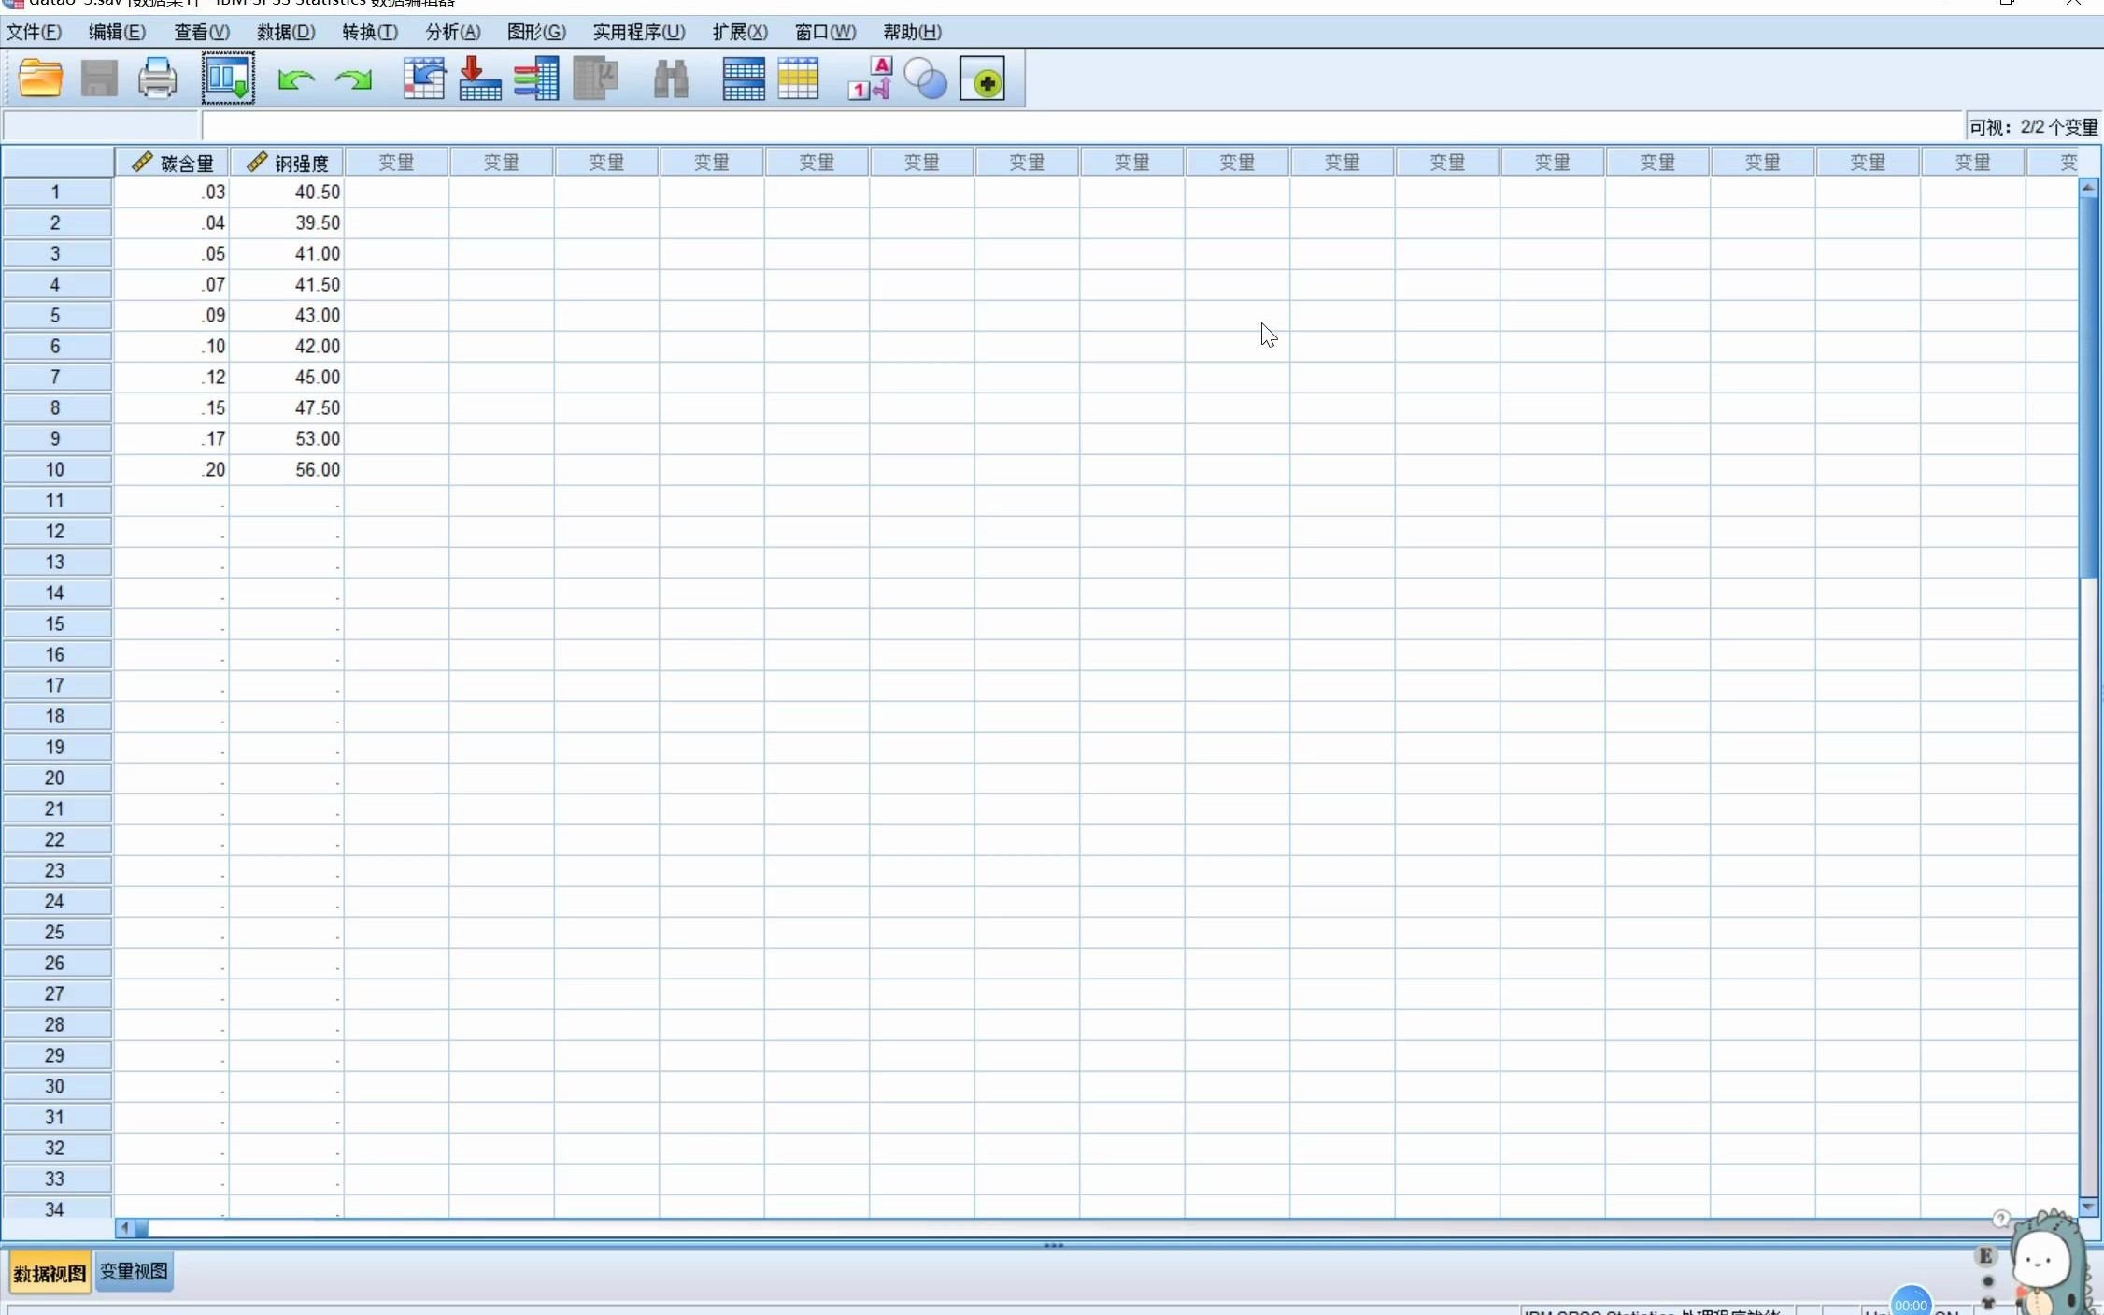Click the Go to case icon
The width and height of the screenshot is (2104, 1315).
pos(423,79)
